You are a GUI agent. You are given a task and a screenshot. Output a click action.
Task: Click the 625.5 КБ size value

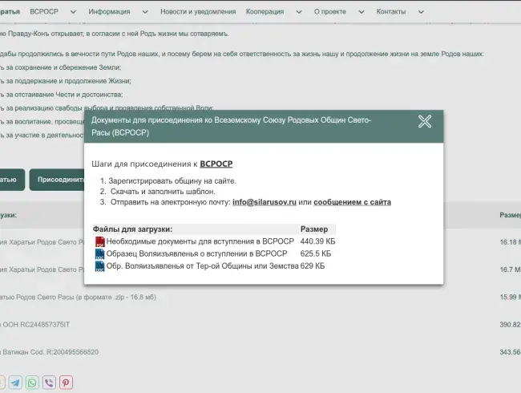click(316, 253)
